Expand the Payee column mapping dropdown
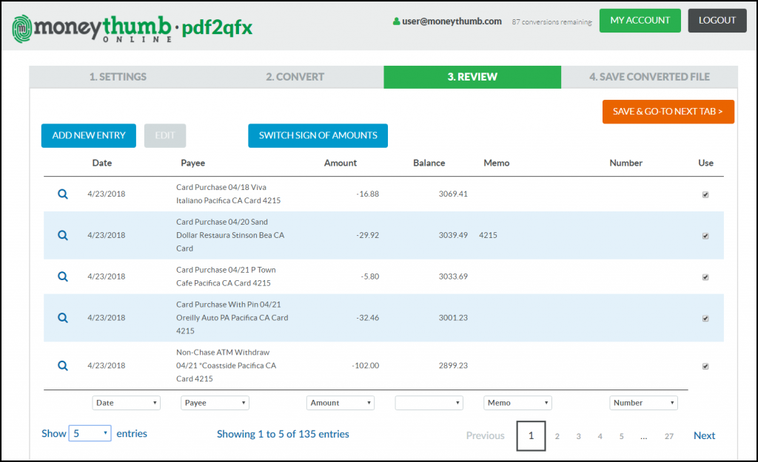This screenshot has height=462, width=758. 215,403
